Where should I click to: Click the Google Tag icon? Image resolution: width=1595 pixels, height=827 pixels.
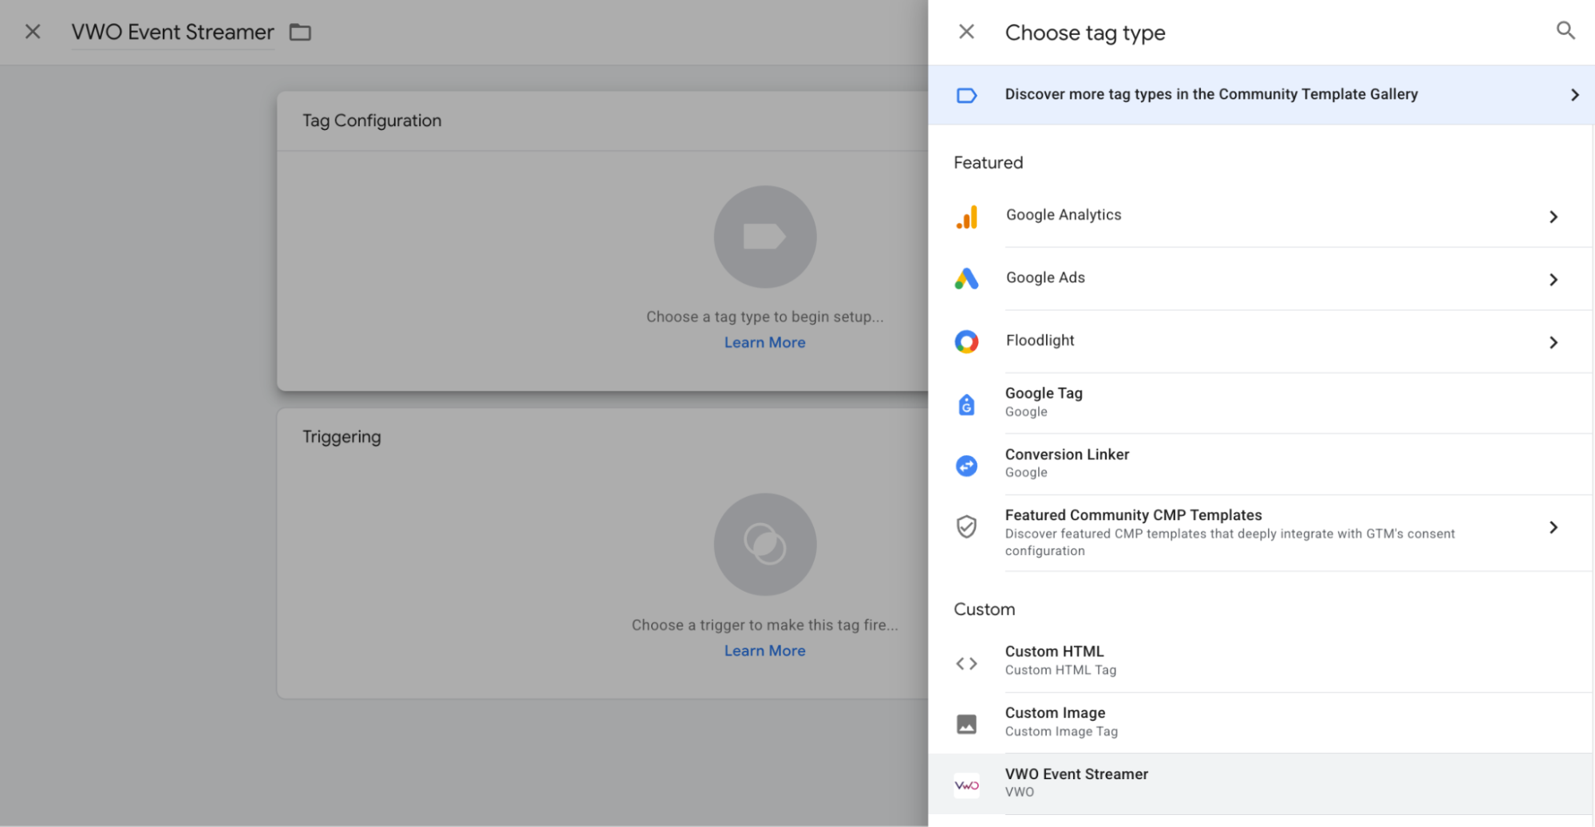(966, 404)
